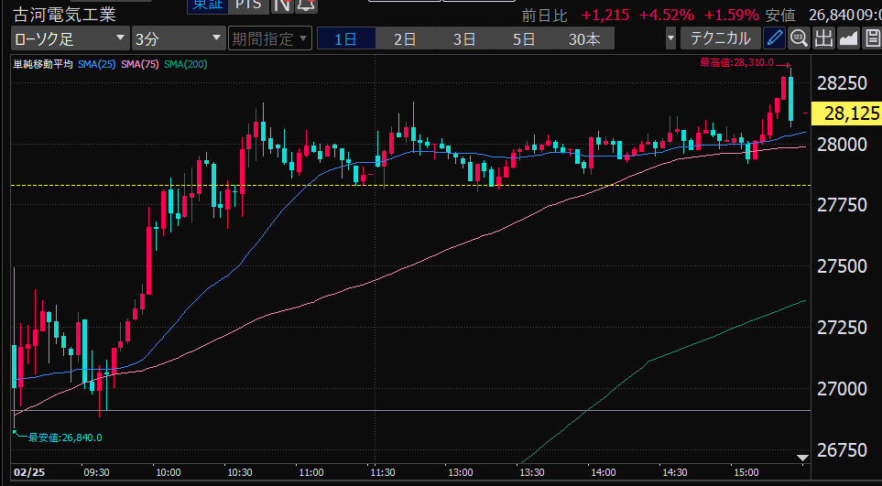Screen dimensions: 882x486
Task: Click the SMA(25) legend label
Action: click(x=96, y=63)
